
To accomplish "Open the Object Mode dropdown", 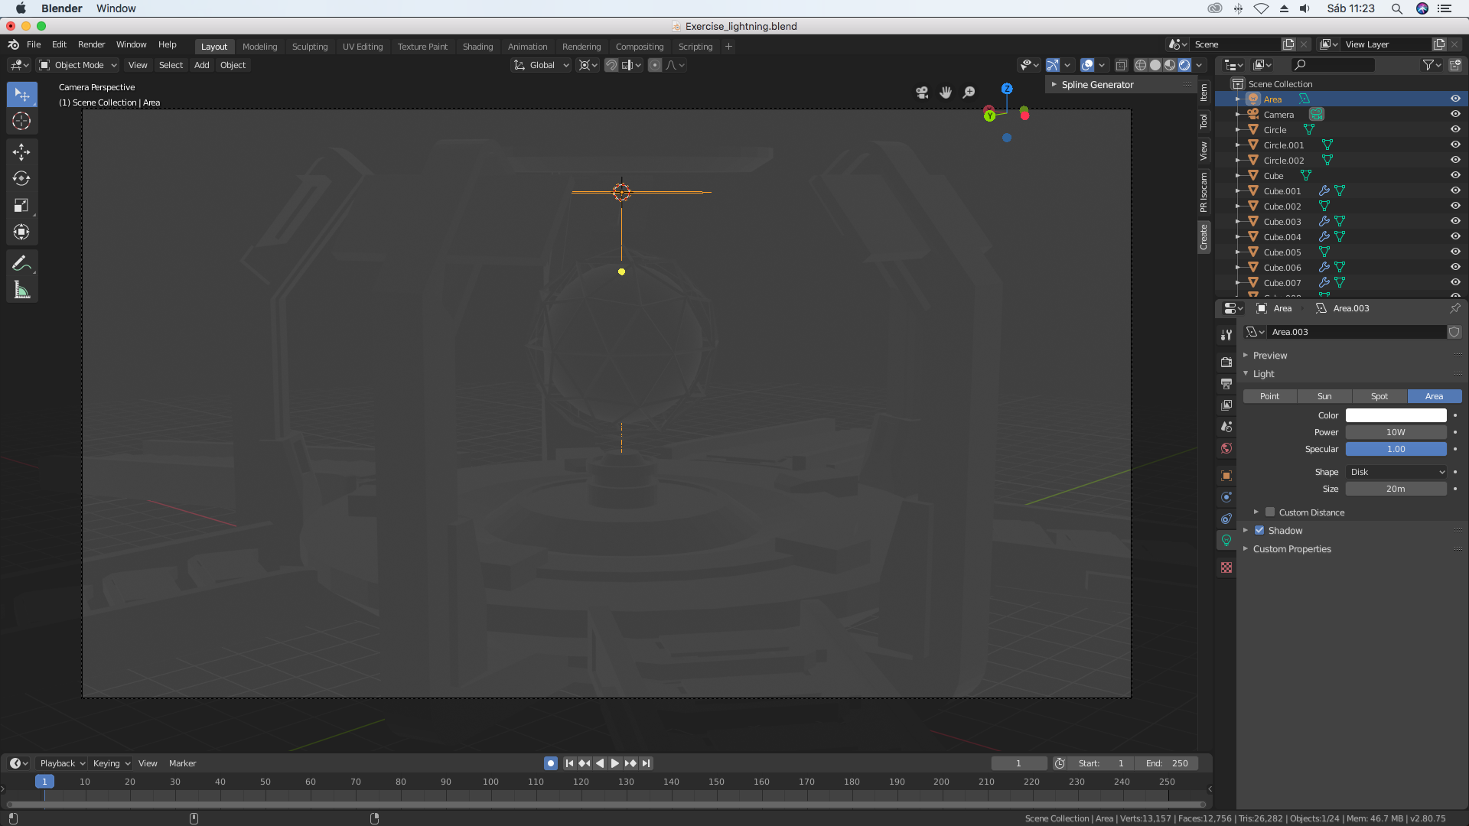I will pos(78,65).
